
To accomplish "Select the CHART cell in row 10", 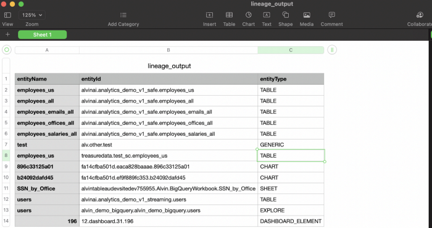I will click(291, 177).
